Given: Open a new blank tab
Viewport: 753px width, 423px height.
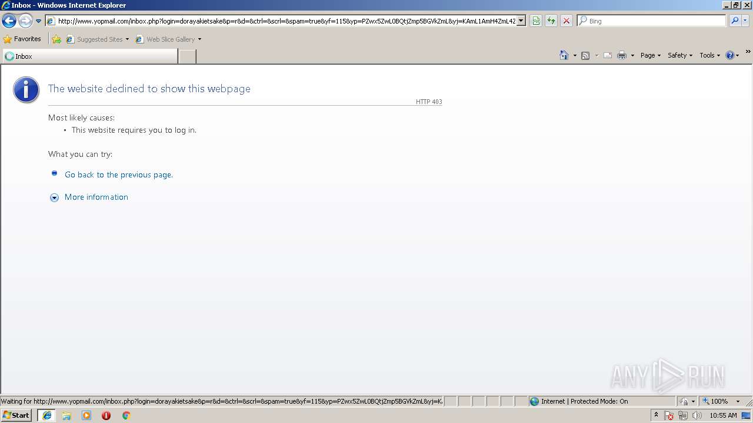Looking at the screenshot, I should click(x=187, y=56).
